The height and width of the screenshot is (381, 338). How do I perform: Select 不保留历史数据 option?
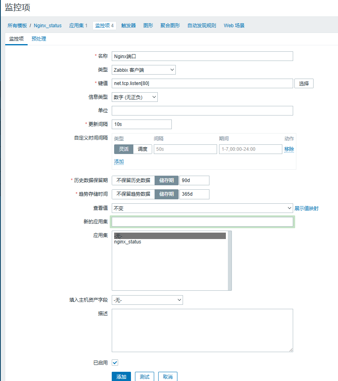133,180
